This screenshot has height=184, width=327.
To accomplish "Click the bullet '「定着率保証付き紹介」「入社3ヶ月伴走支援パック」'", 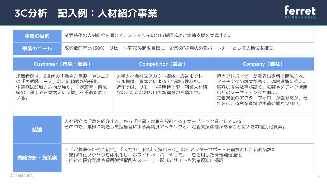I will click(x=170, y=149).
